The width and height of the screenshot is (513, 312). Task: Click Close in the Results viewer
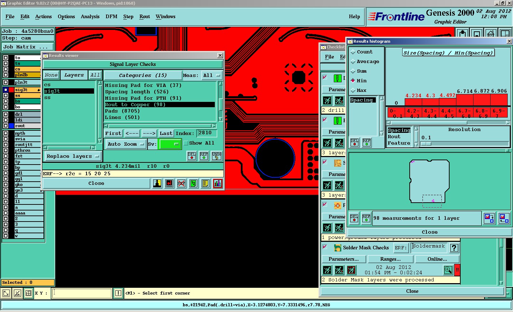click(96, 183)
